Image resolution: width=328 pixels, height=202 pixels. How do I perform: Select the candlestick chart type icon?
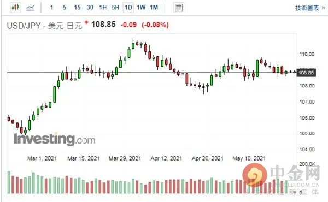point(15,8)
